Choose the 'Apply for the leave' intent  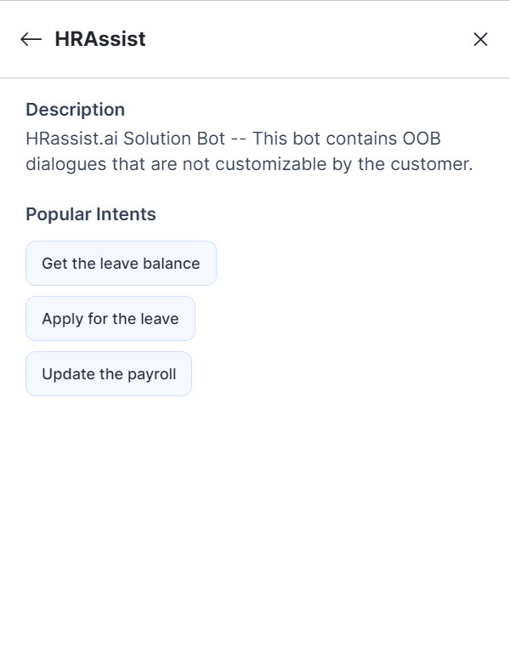pyautogui.click(x=110, y=319)
